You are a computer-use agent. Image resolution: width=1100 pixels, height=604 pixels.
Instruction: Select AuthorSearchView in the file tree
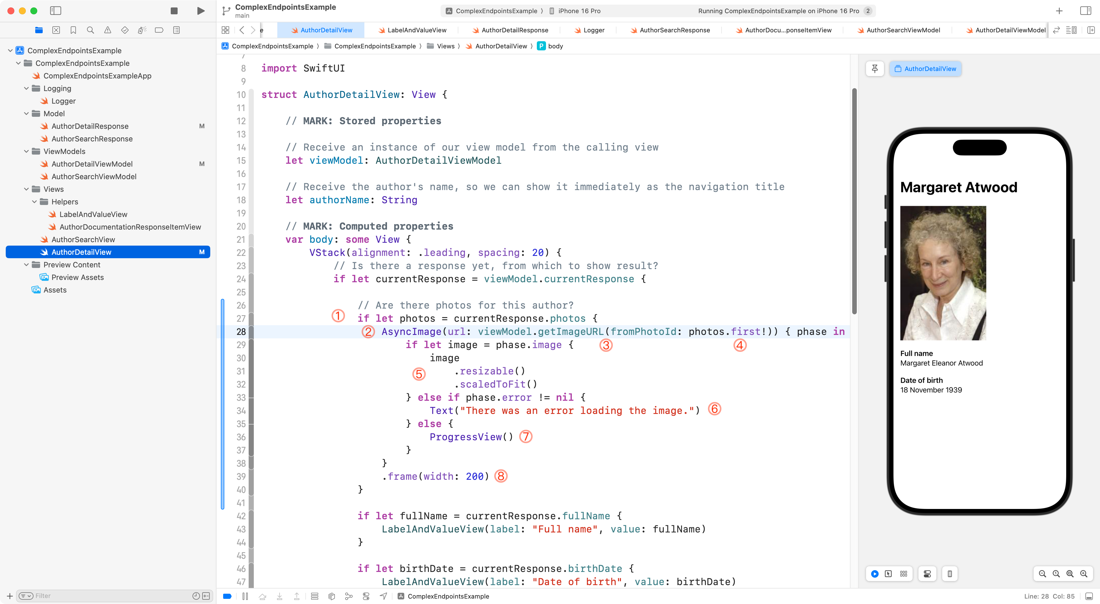[x=83, y=240]
